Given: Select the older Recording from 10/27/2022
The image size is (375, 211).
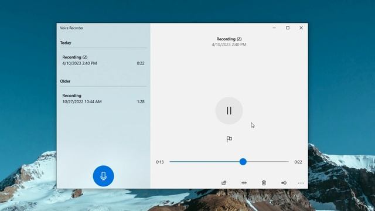Looking at the screenshot, I should point(103,98).
